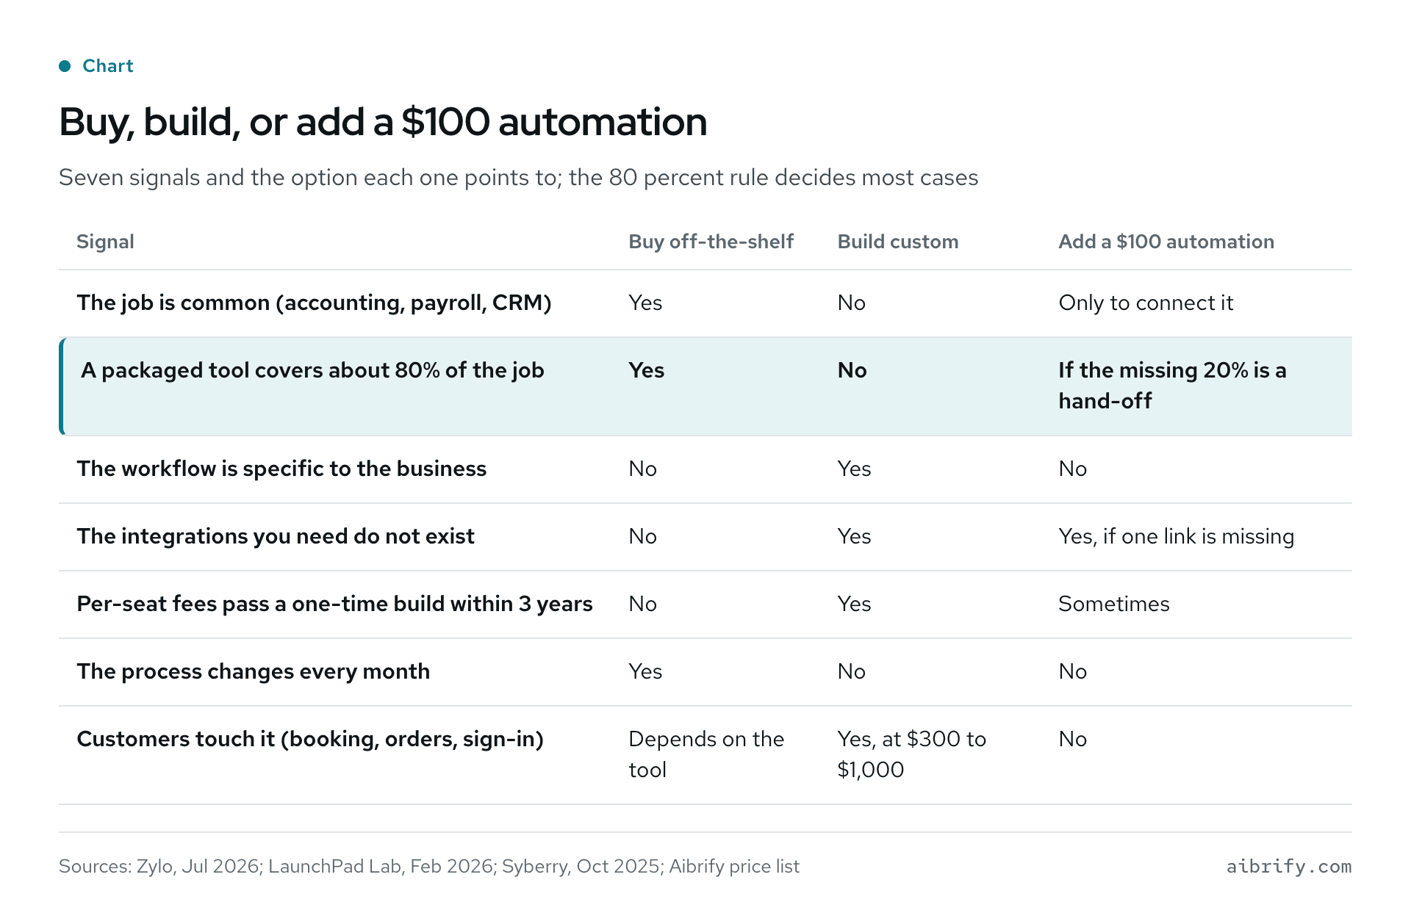
Task: Open the aibrify.com link
Action: click(x=1289, y=867)
